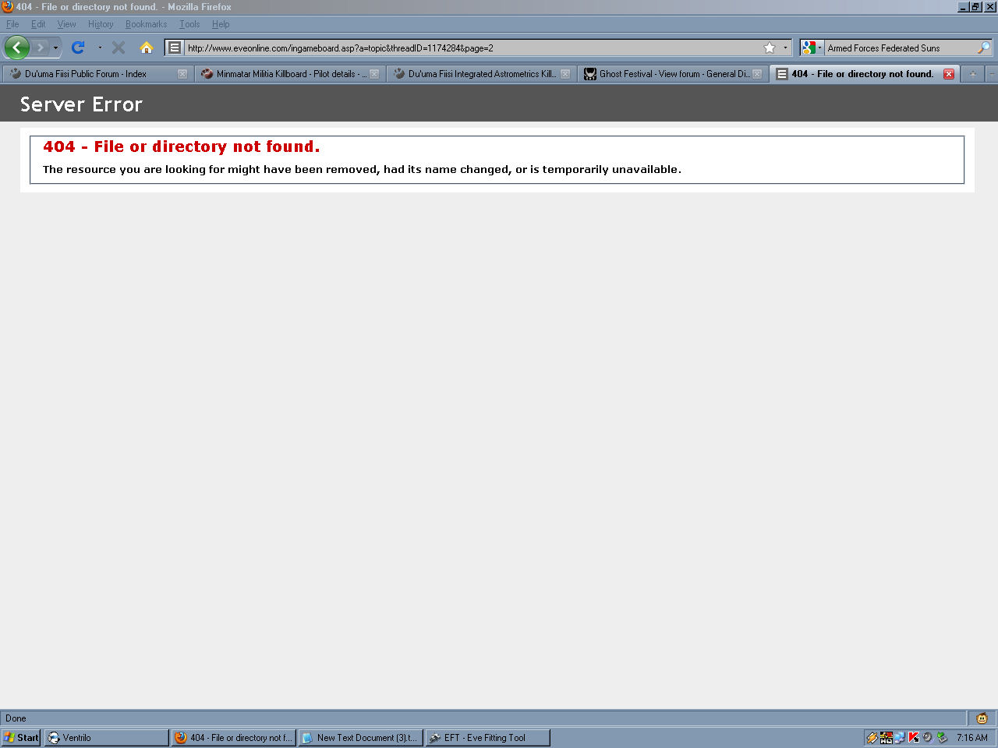Open the Bookmarks menu
The image size is (998, 748).
tap(147, 24)
